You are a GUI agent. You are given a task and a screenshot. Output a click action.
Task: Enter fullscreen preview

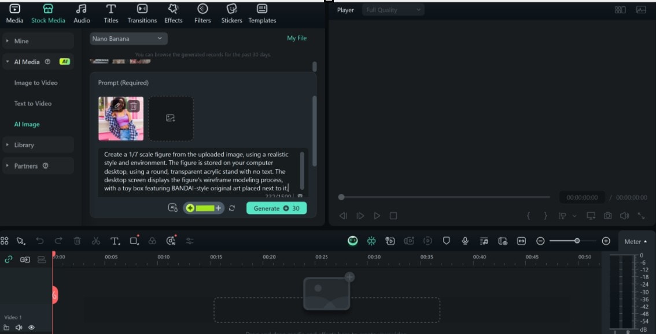point(641,216)
